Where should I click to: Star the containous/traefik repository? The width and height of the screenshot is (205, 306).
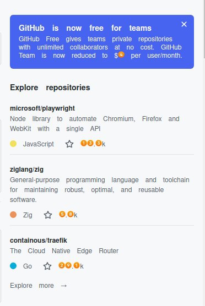[x=47, y=266]
